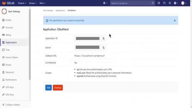This screenshot has width=192, height=108.
Task: Open the Emails sidebar link
Action: pos(8,65)
